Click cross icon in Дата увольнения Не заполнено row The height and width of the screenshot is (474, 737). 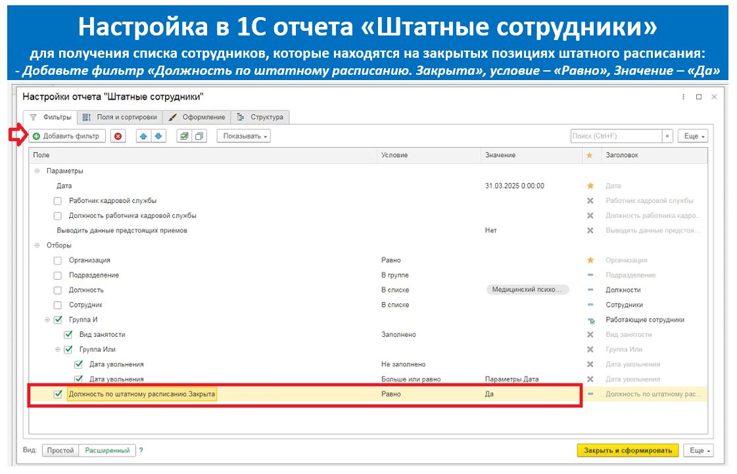tap(590, 364)
